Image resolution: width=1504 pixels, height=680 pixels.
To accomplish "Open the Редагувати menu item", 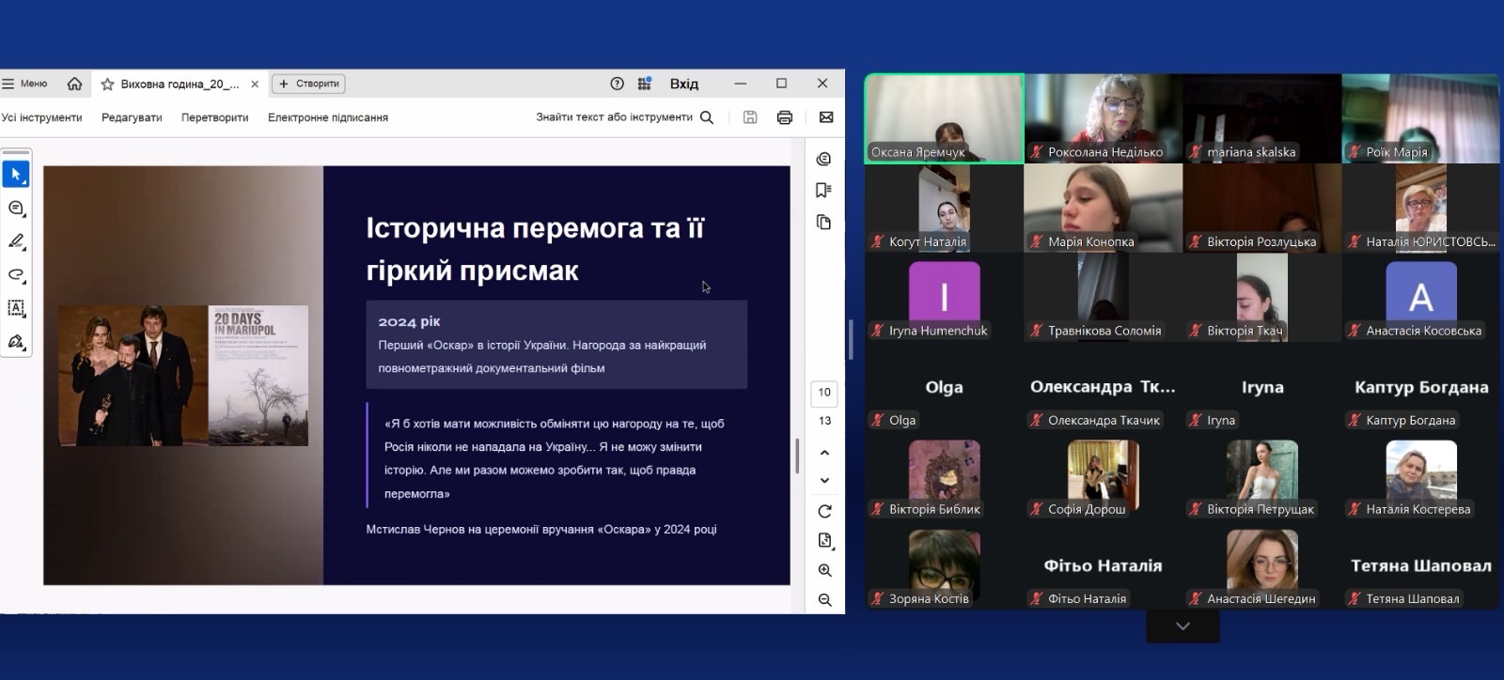I will click(132, 118).
